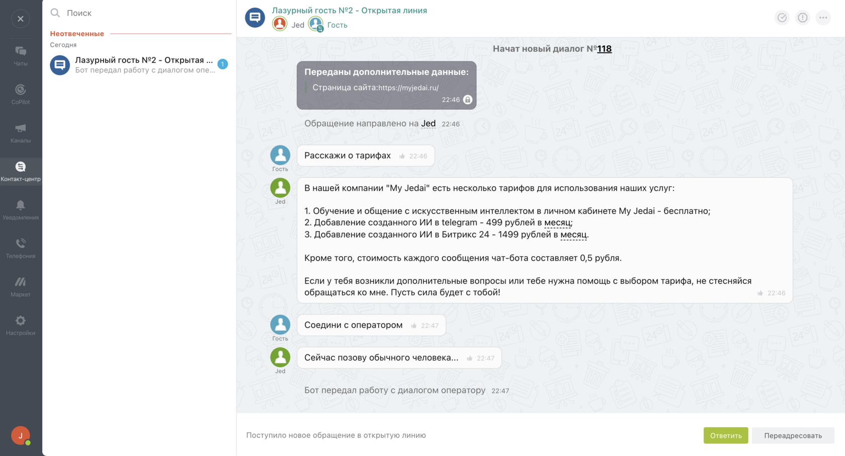Click the Jed avatar beside the tariffs reply
The height and width of the screenshot is (456, 845).
coord(280,188)
